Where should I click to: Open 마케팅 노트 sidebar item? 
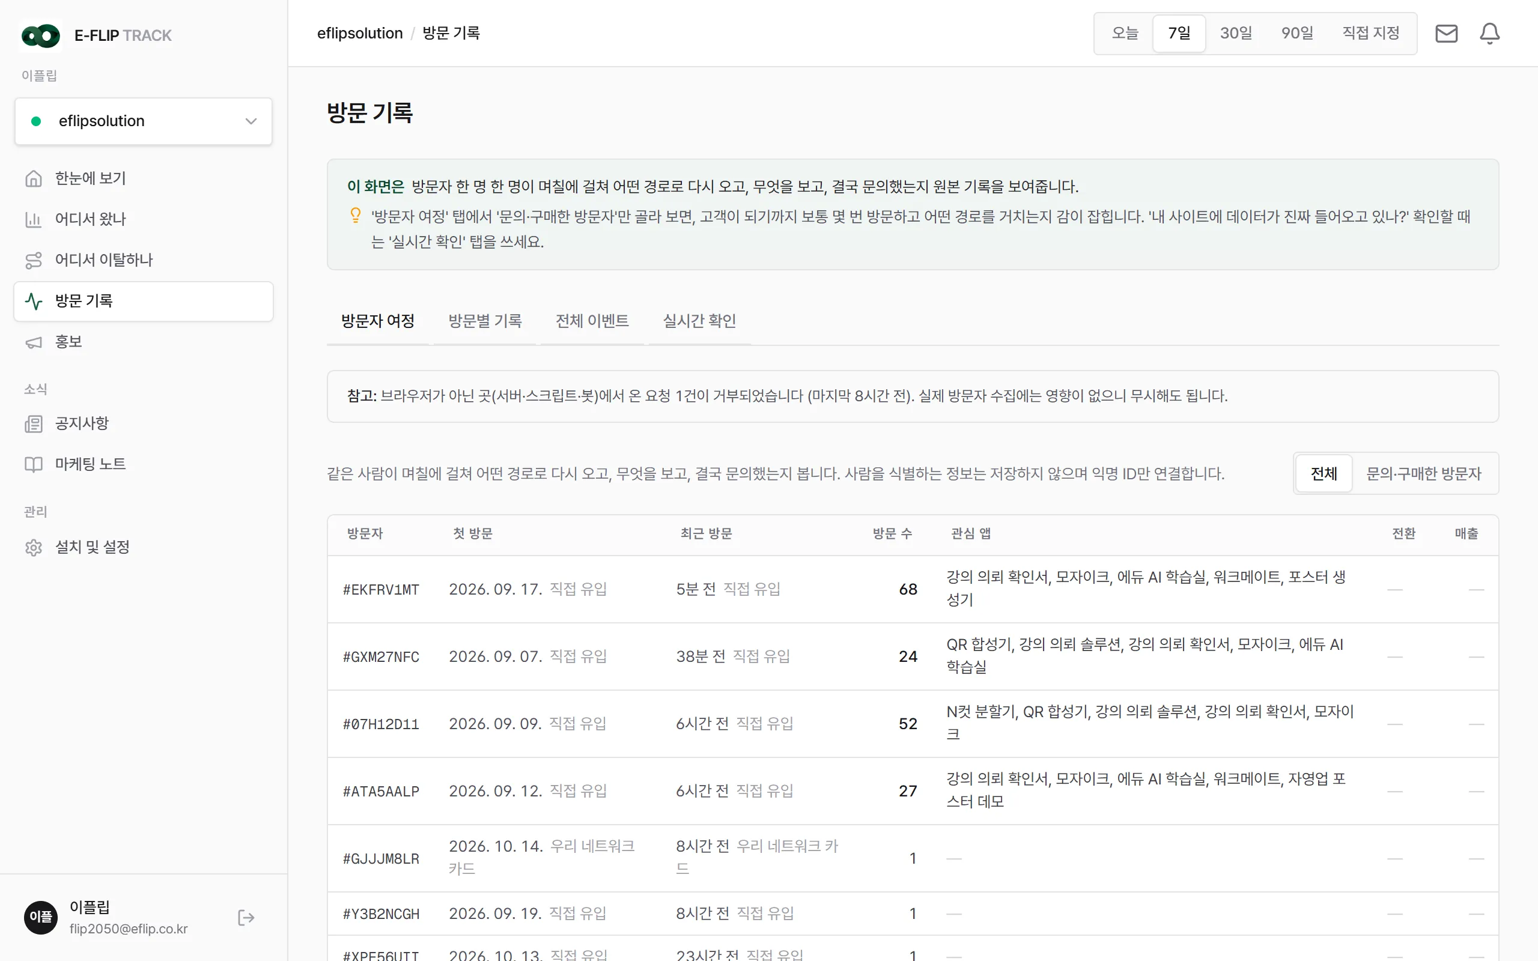(144, 465)
